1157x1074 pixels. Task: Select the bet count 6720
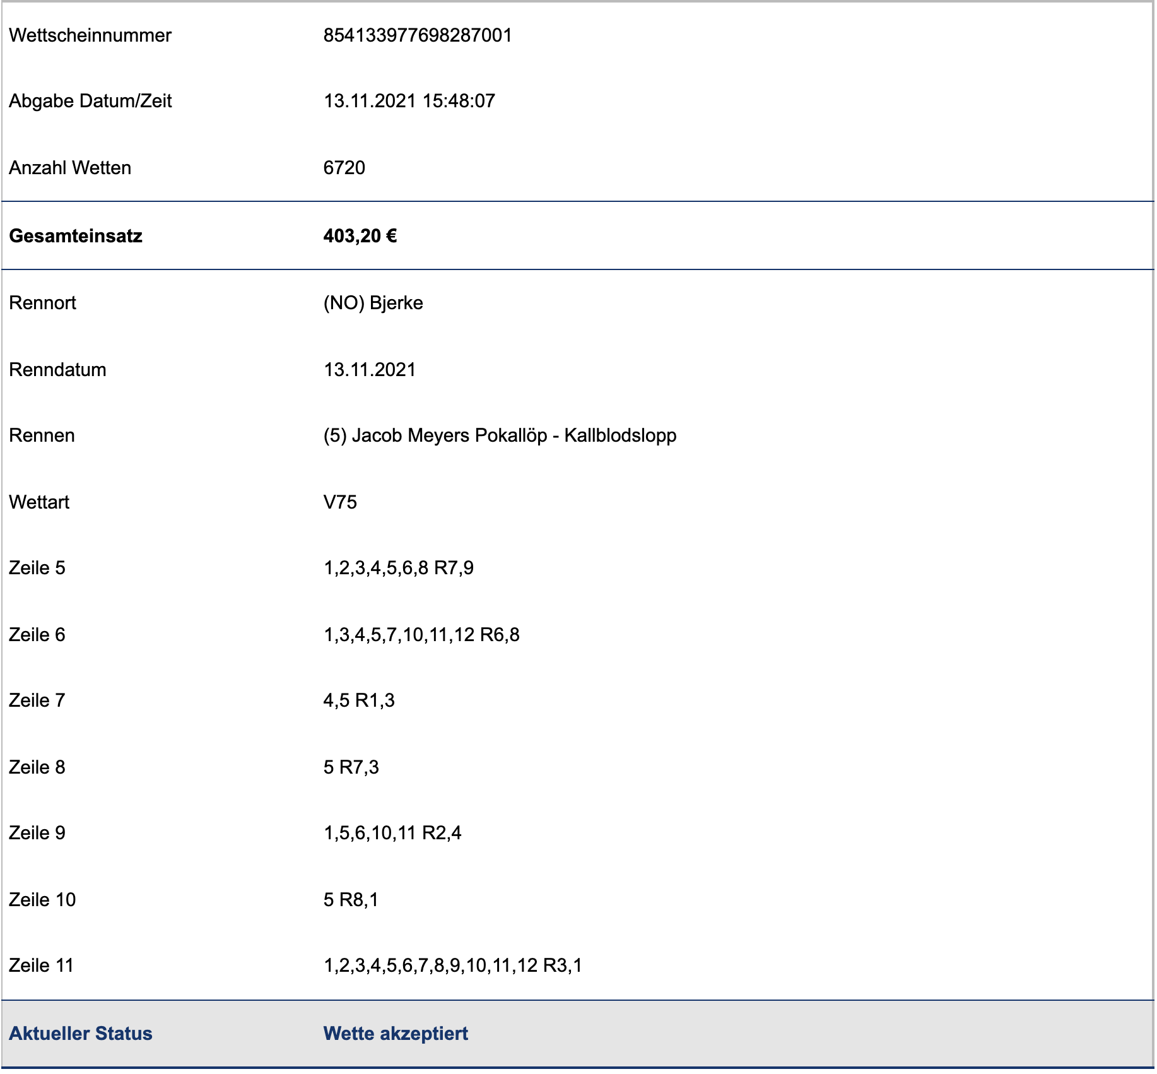pyautogui.click(x=344, y=168)
